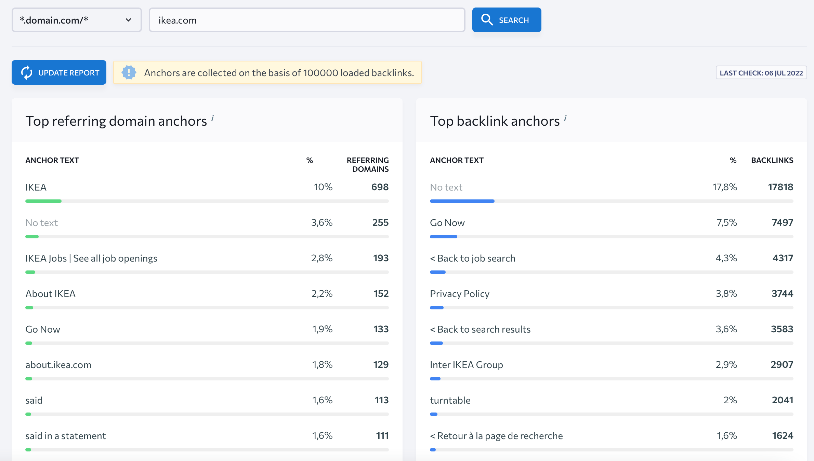Click About IKEA anchor text

point(50,294)
